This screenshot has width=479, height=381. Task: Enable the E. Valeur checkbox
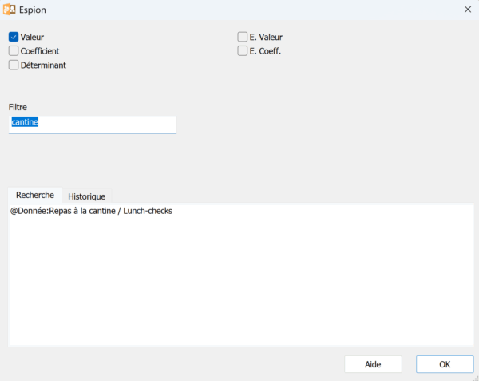tap(242, 37)
